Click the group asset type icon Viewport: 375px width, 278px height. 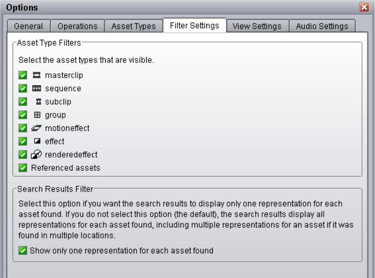pyautogui.click(x=37, y=115)
